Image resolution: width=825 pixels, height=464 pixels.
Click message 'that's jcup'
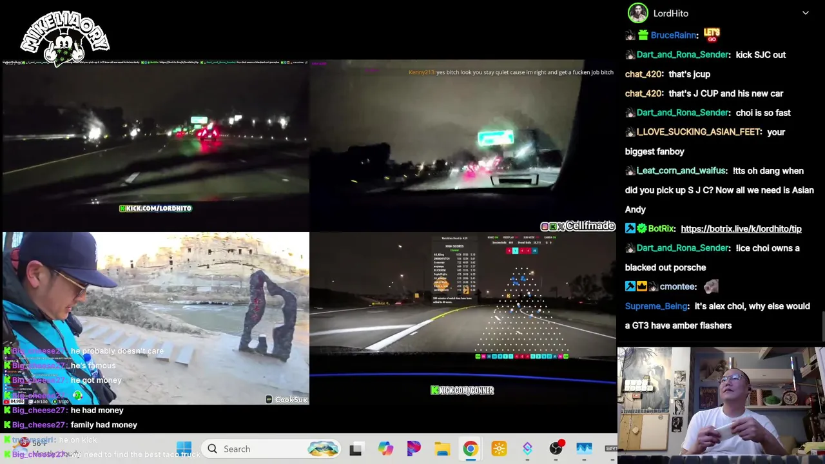689,74
